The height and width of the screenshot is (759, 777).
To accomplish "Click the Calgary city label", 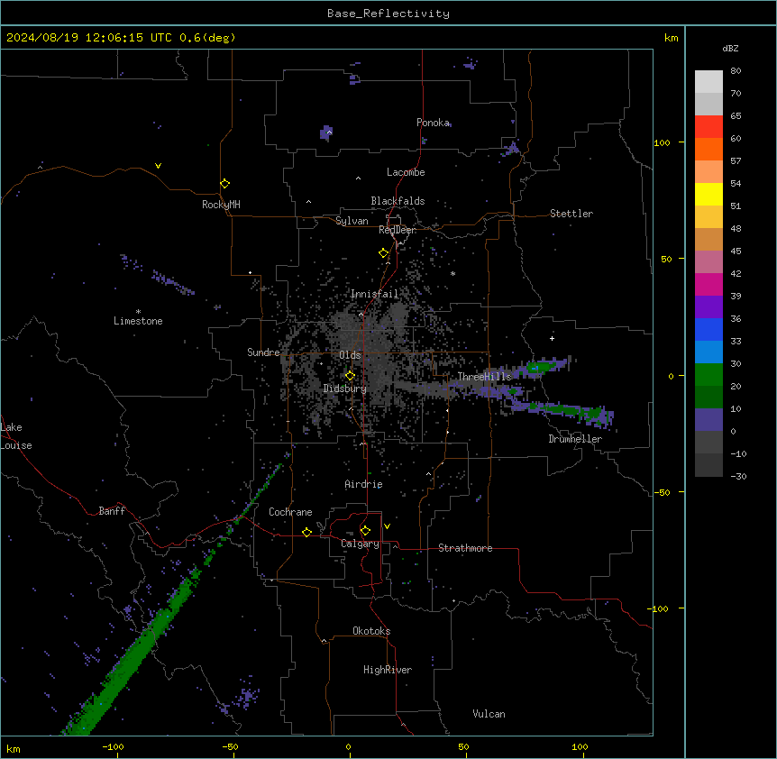I will tap(360, 544).
